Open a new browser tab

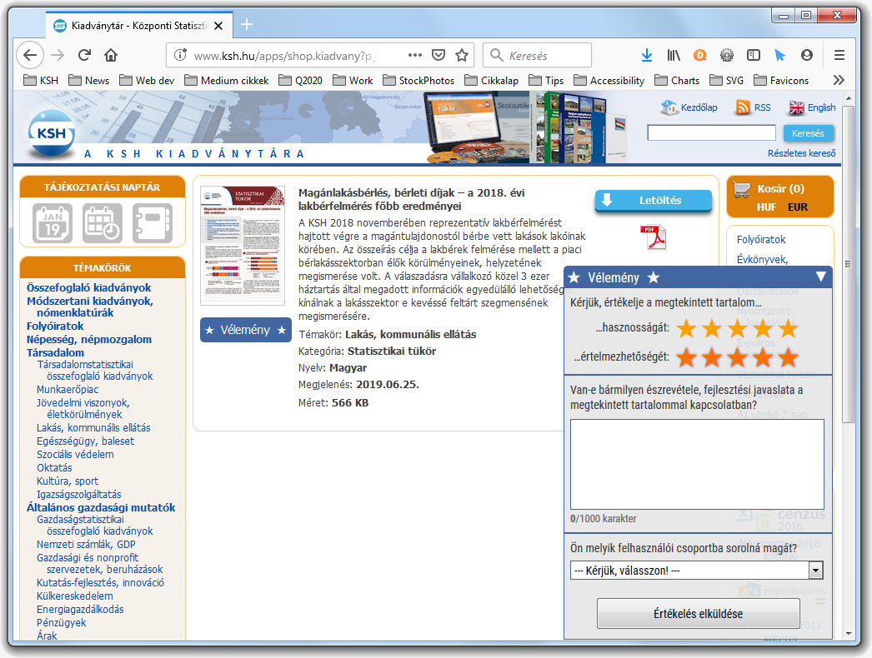pyautogui.click(x=246, y=24)
